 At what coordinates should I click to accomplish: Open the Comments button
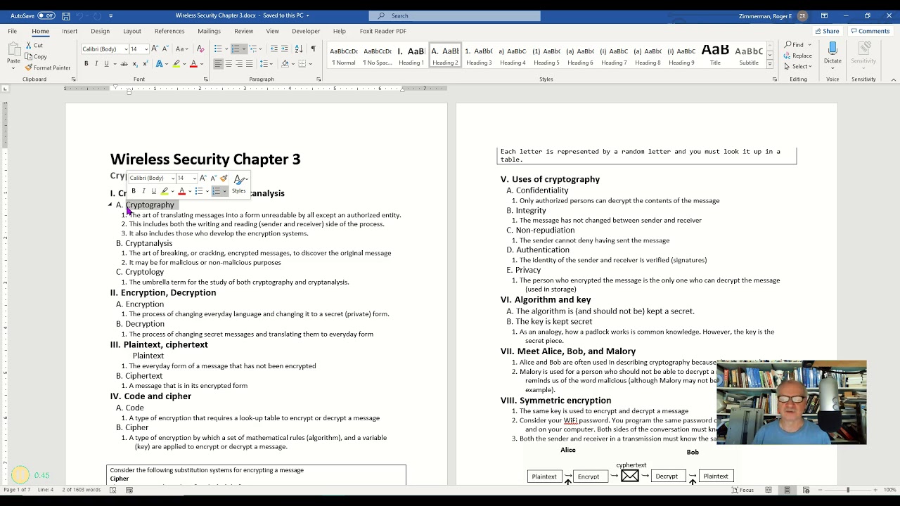point(870,31)
